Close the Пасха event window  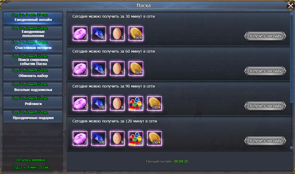click(x=290, y=6)
